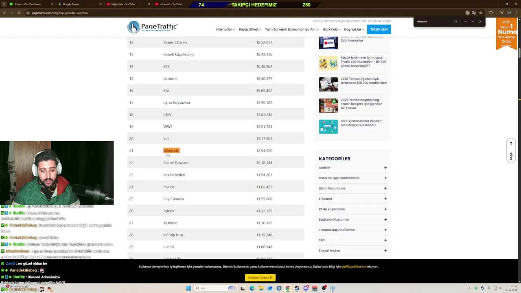This screenshot has width=521, height=293.
Task: Open Discord from the taskbar
Action: pyautogui.click(x=306, y=288)
